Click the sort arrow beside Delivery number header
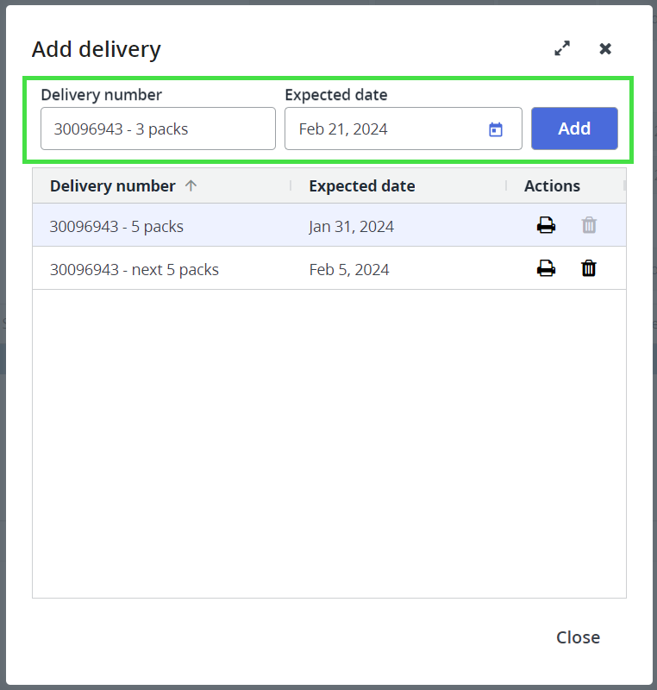Screen dimensions: 657x690 pos(191,185)
